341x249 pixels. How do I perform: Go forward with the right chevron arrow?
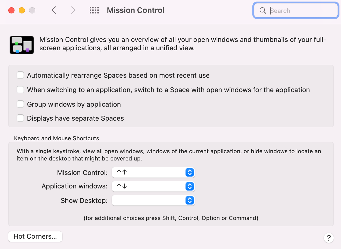click(73, 10)
